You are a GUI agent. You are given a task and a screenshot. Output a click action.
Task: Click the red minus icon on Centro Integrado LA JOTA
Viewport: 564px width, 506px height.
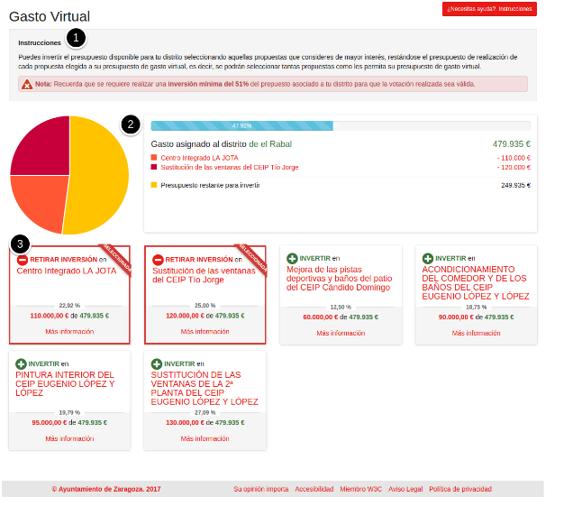(x=23, y=260)
